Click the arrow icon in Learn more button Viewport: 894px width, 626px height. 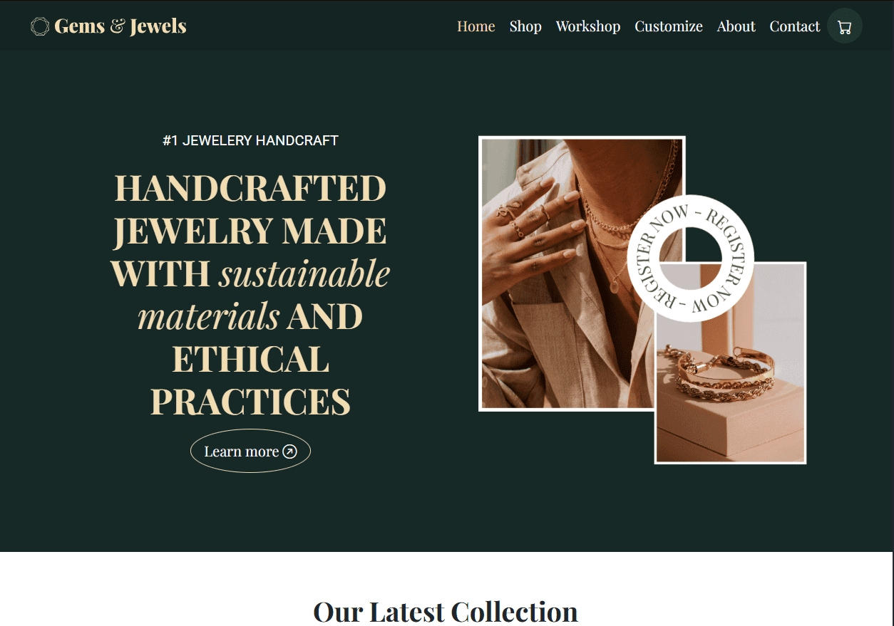[x=289, y=452]
